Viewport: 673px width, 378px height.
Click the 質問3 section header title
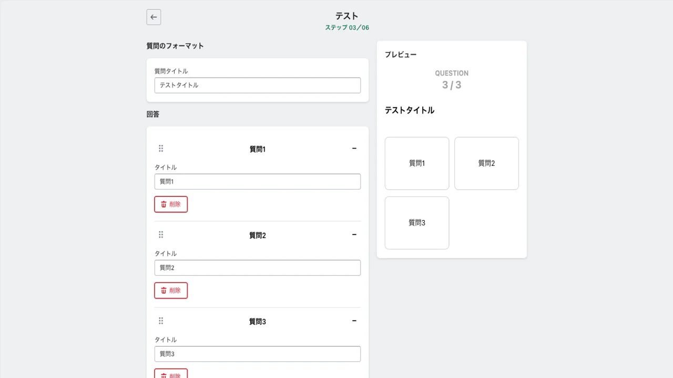(x=258, y=321)
